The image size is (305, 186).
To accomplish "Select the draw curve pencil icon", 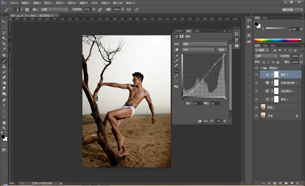I will pyautogui.click(x=176, y=76).
